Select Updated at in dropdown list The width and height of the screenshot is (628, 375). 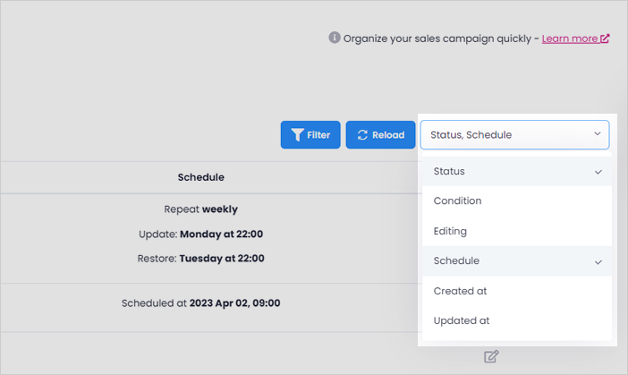tap(517, 320)
